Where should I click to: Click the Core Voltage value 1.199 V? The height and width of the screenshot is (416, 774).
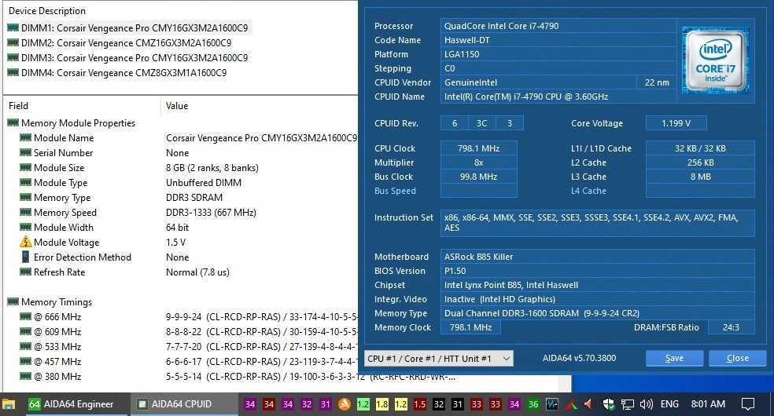pyautogui.click(x=676, y=123)
